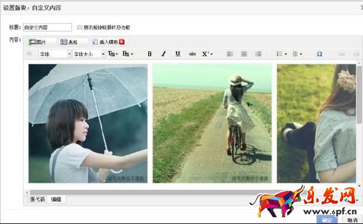Insert special character with Omega icon
The width and height of the screenshot is (363, 224).
click(319, 54)
